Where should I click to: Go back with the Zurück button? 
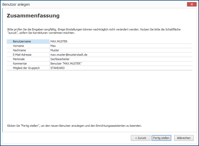click(140, 138)
